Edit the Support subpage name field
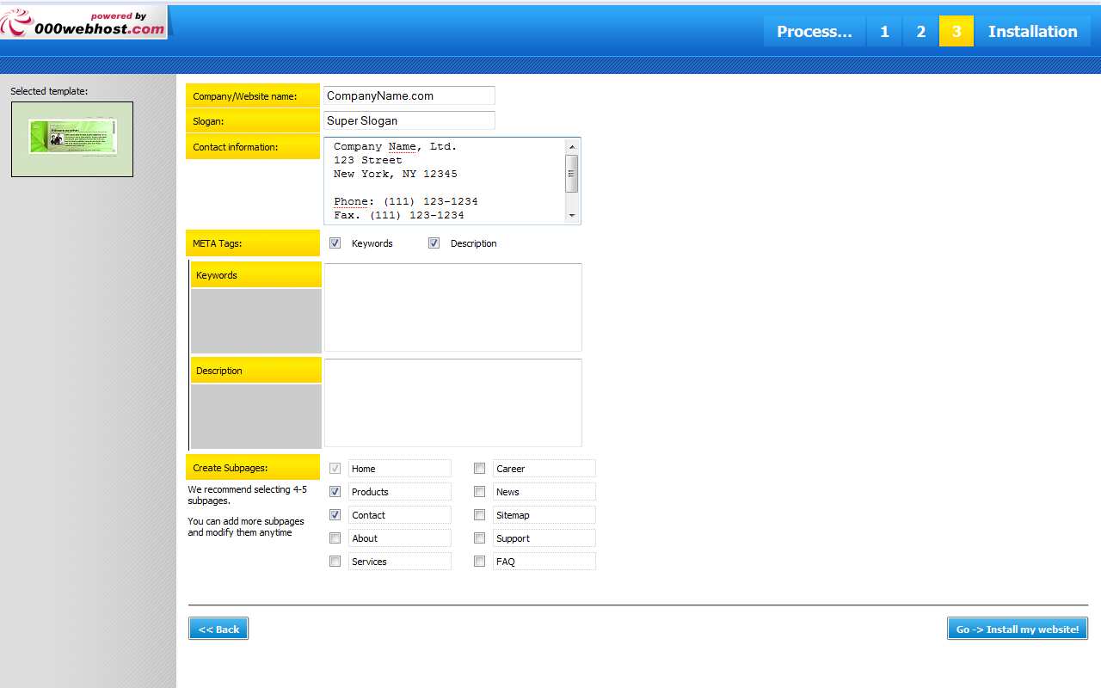 pos(544,538)
